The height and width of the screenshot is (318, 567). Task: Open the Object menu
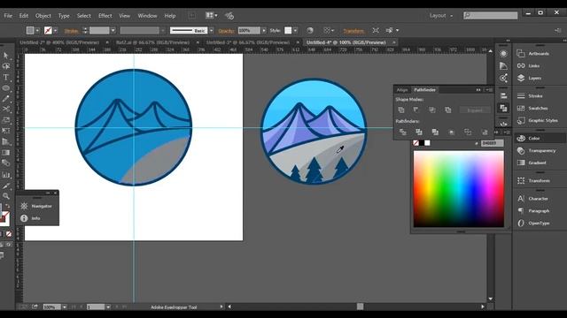tap(43, 16)
